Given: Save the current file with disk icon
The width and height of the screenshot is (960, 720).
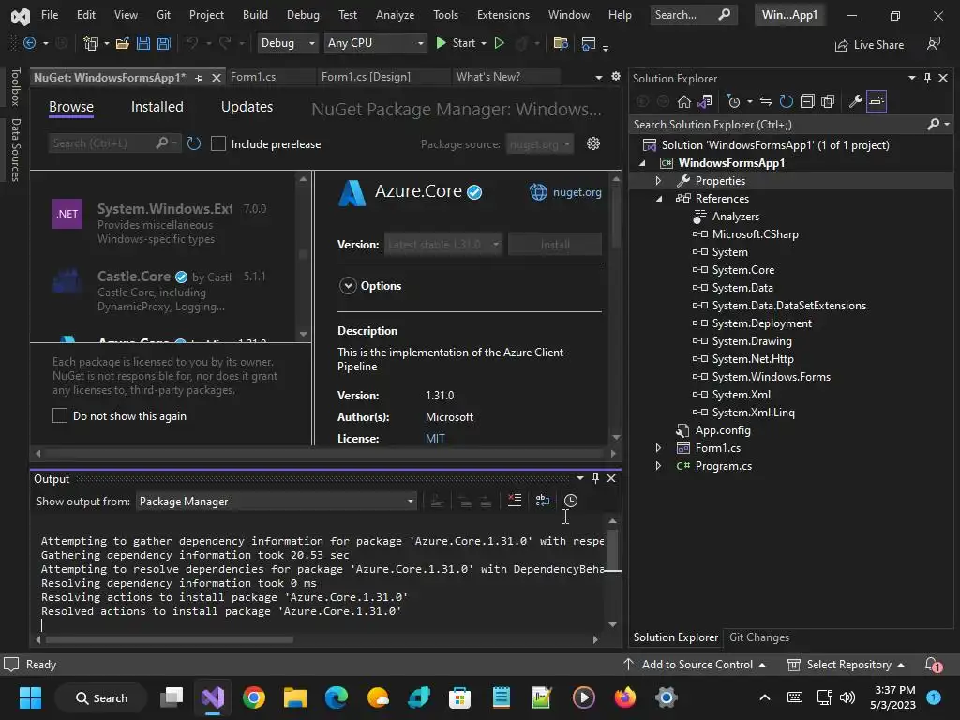Looking at the screenshot, I should point(143,43).
